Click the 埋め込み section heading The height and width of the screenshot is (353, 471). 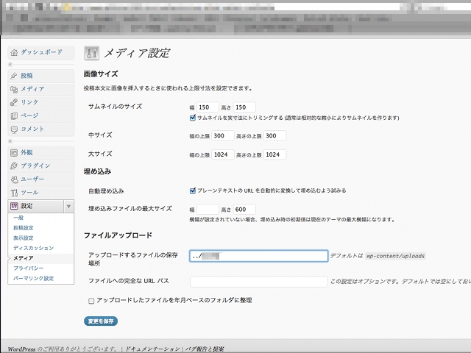[97, 171]
